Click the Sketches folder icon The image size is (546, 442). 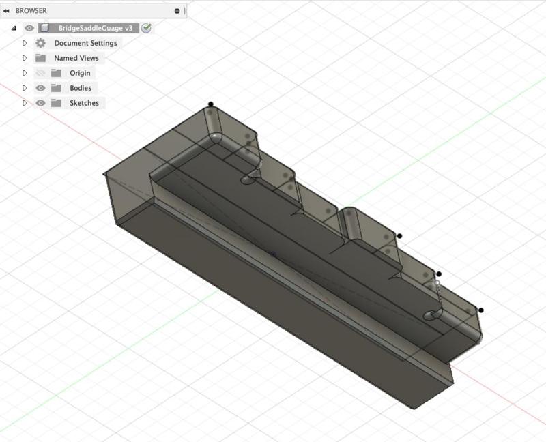click(x=56, y=103)
